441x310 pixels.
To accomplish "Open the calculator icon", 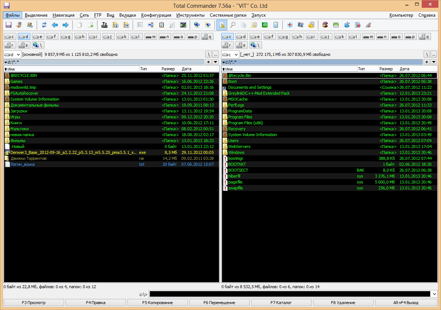I will [276, 25].
